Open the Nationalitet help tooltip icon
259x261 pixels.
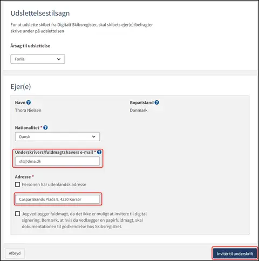[45, 128]
